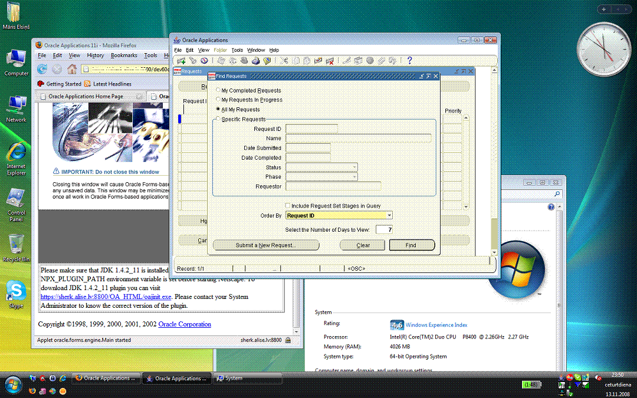Click the Paste clipboard toolbar icon
Image resolution: width=637 pixels, height=398 pixels.
coord(307,61)
